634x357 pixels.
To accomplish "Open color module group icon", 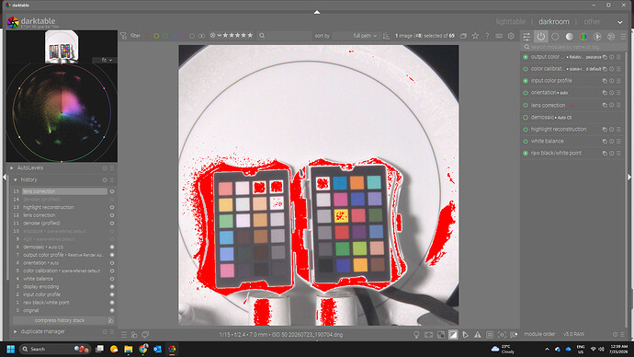I will point(583,37).
